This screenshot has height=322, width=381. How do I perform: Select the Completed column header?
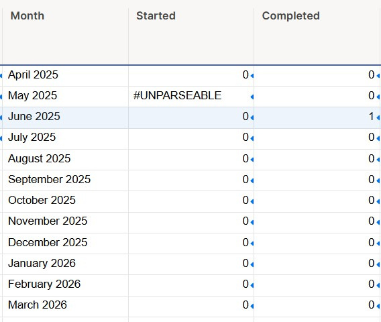pos(317,36)
